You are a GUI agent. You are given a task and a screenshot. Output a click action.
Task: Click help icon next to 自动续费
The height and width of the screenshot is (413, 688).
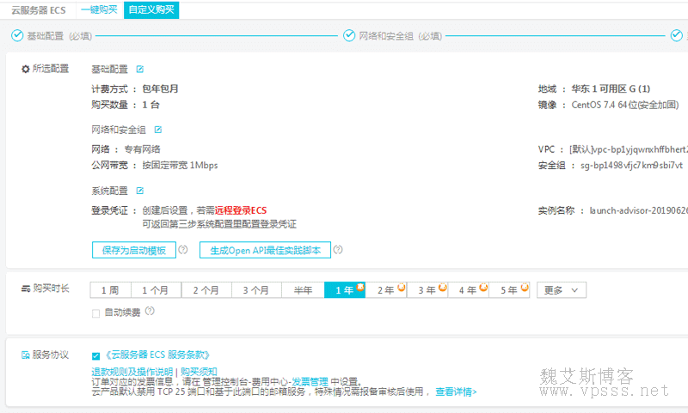click(150, 312)
